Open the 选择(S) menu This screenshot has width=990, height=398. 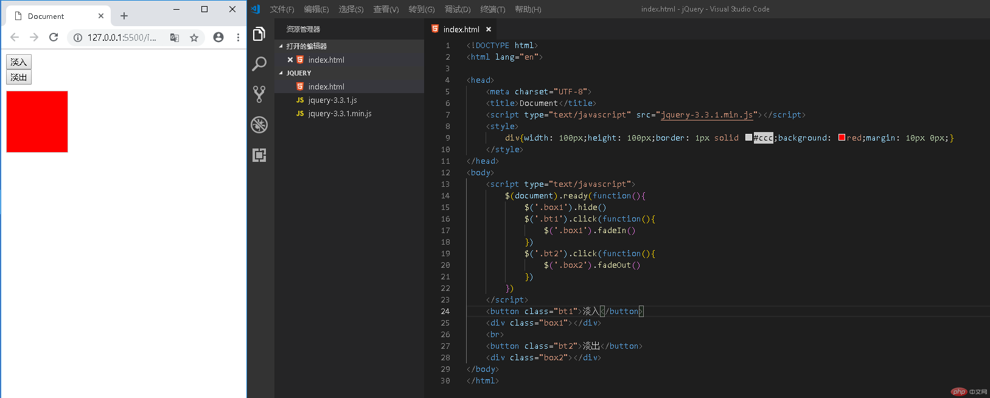tap(351, 9)
